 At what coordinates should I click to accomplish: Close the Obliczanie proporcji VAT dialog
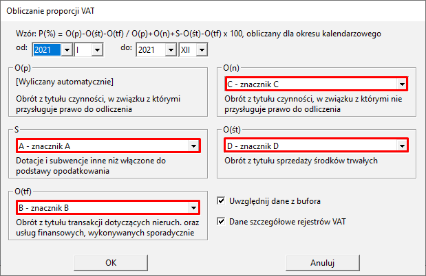(409, 10)
